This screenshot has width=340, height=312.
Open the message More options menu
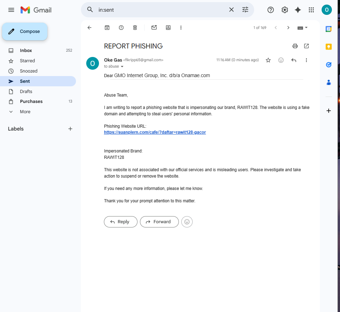tap(306, 60)
